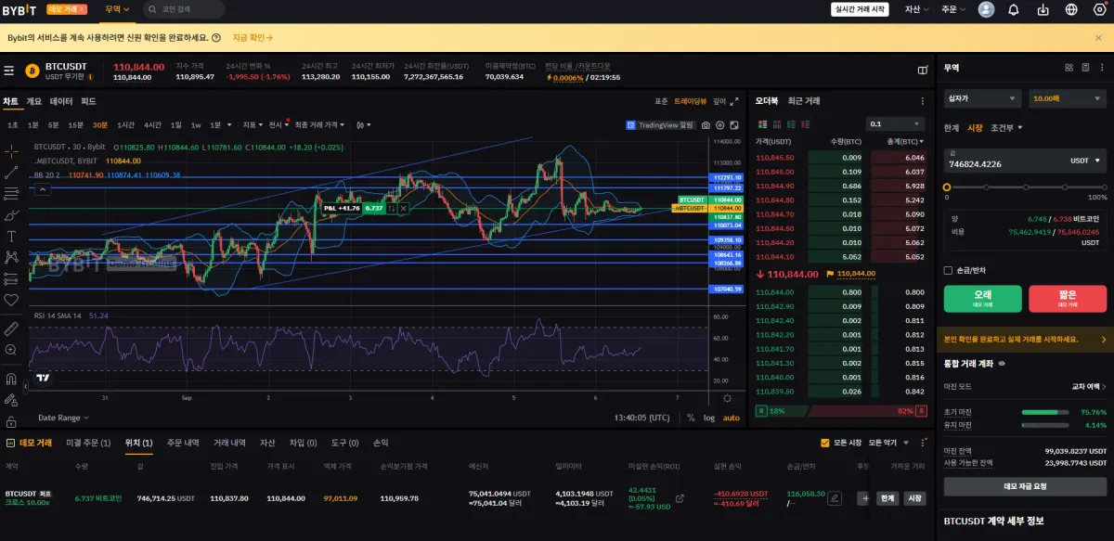This screenshot has width=1114, height=541.
Task: Toggle the log scale option
Action: click(709, 418)
